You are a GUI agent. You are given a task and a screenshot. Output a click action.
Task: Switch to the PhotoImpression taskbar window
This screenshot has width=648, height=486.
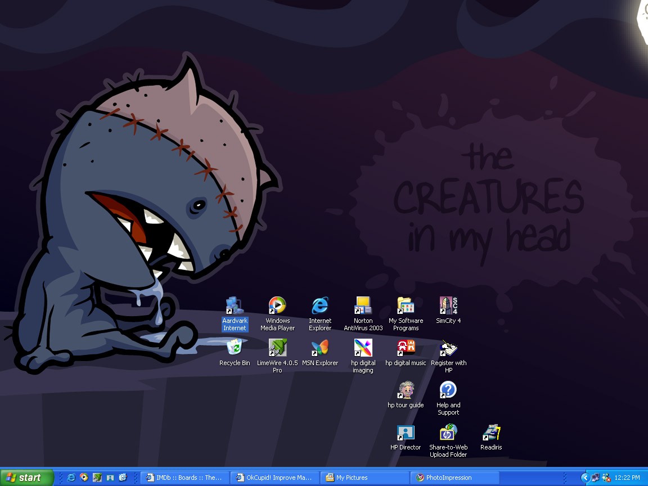[x=454, y=478]
